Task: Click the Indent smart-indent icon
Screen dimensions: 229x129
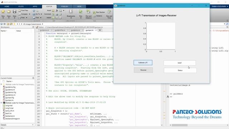Action: [53, 18]
